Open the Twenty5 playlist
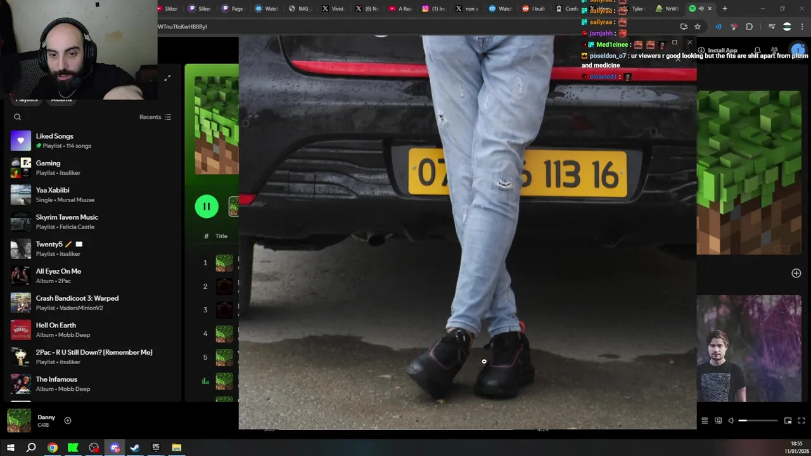 (x=92, y=249)
